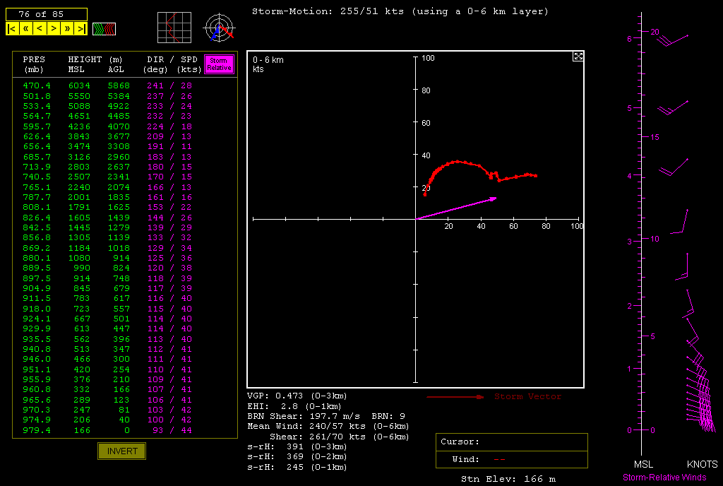Click the Storm-Relative Winds label

point(664,478)
